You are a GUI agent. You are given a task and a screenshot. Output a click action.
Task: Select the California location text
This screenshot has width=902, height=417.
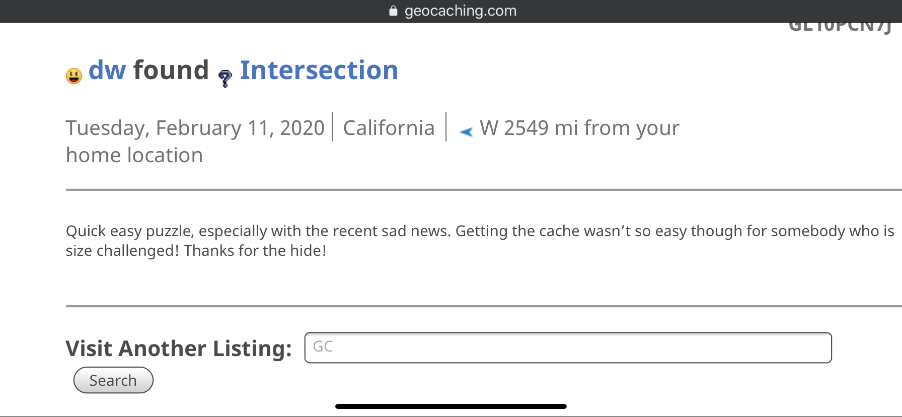(x=389, y=128)
